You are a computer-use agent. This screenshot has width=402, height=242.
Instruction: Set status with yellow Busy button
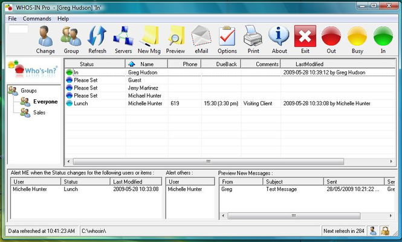(357, 38)
